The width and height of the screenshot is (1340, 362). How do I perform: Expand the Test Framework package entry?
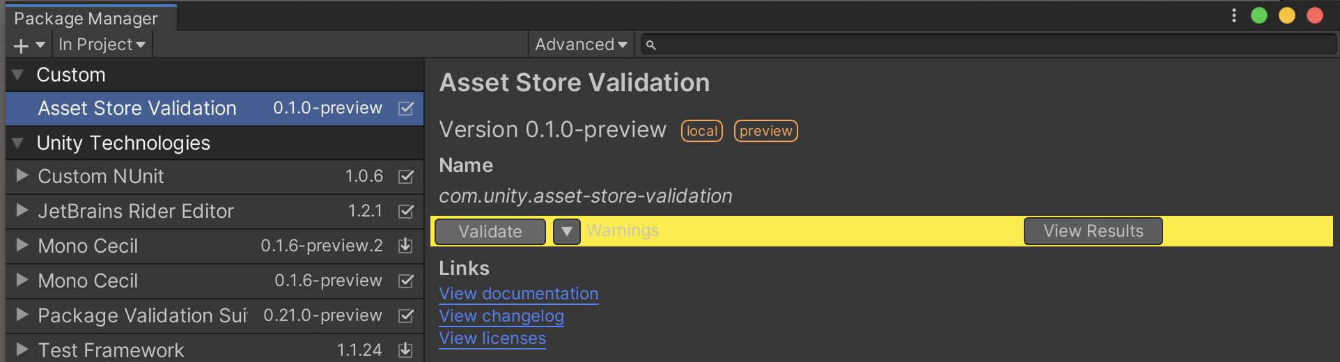pyautogui.click(x=22, y=349)
